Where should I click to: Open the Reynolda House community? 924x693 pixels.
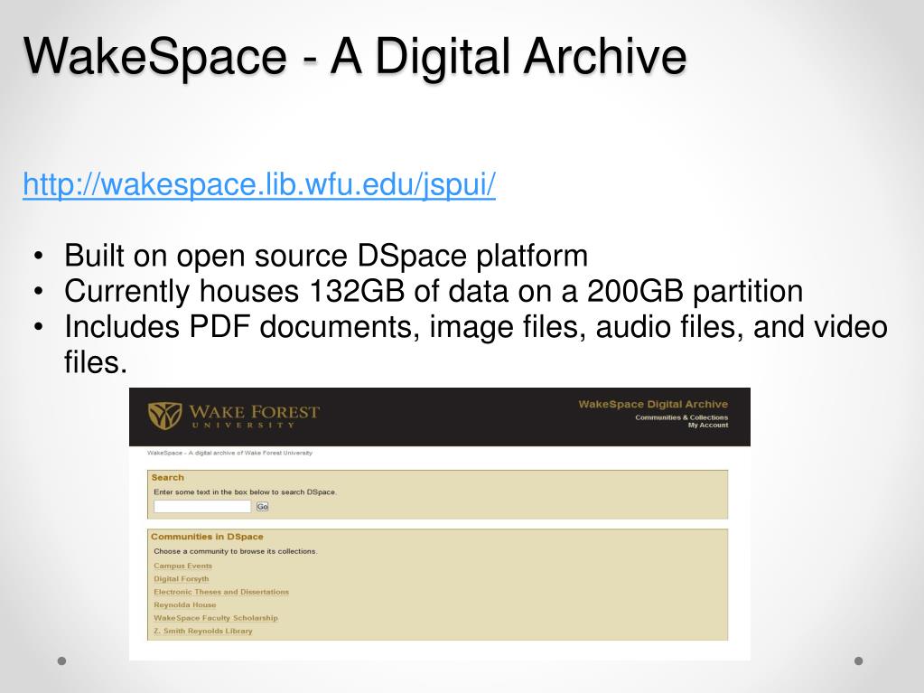(x=185, y=604)
